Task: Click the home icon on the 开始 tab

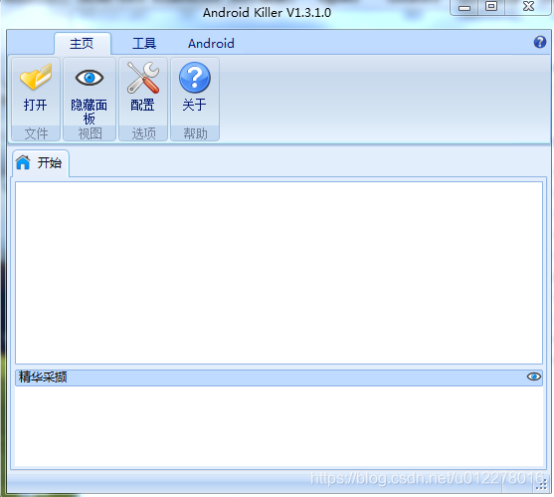Action: pyautogui.click(x=23, y=162)
